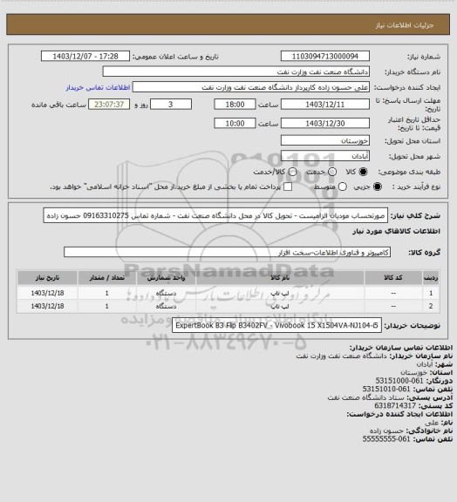
Task: Select the کالا radio button
Action: pyautogui.click(x=363, y=172)
